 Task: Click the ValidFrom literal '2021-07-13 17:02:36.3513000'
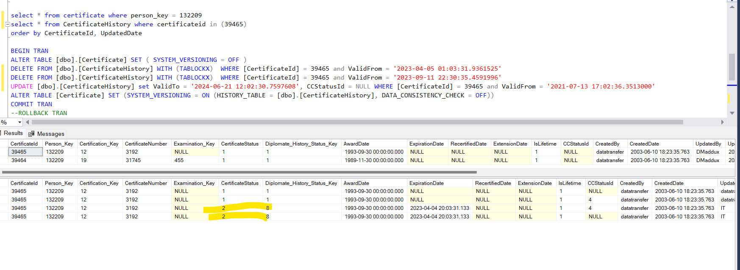(x=601, y=86)
